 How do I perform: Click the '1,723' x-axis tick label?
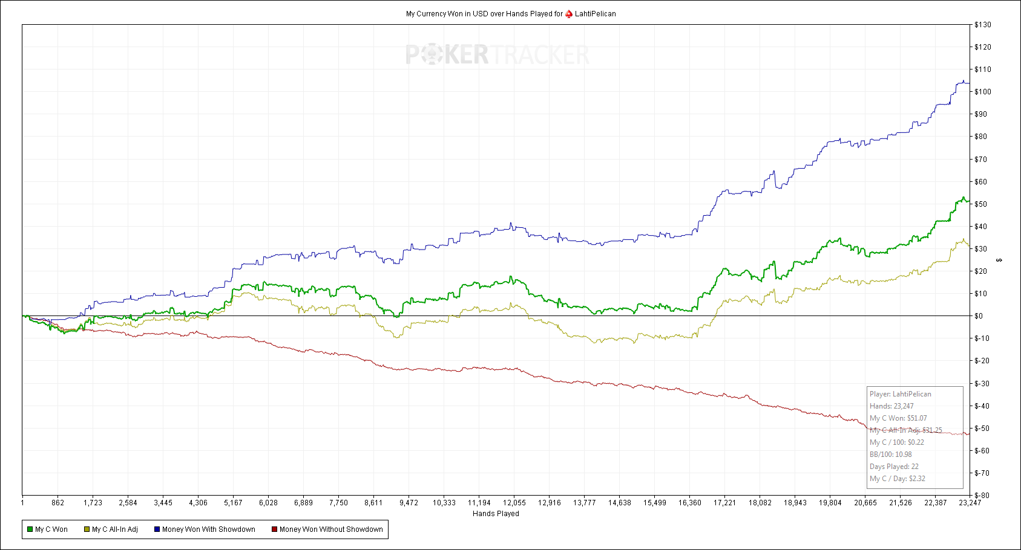93,503
